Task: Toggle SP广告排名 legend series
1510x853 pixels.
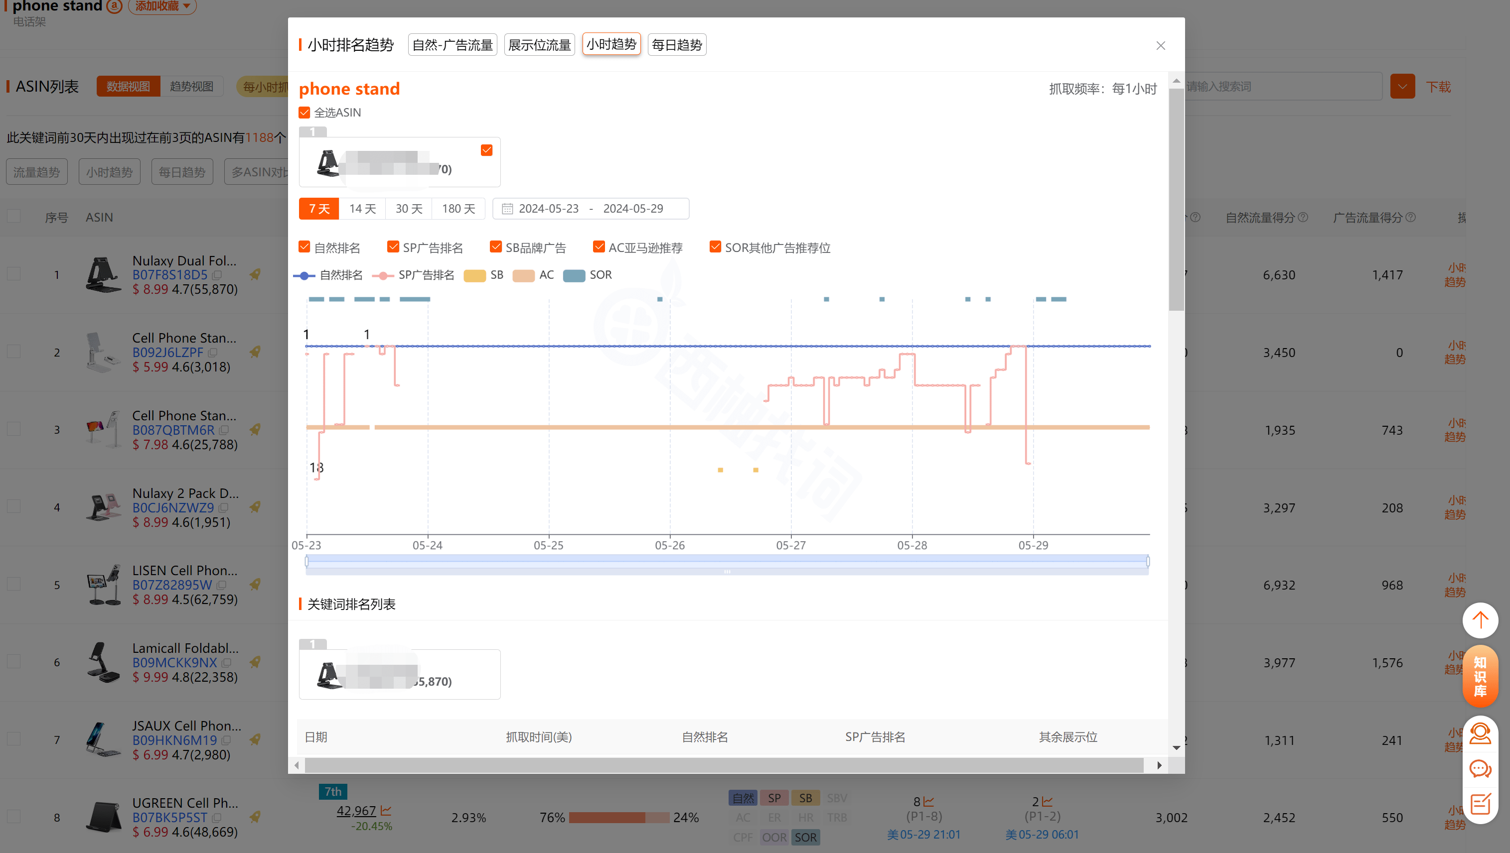Action: pos(413,275)
